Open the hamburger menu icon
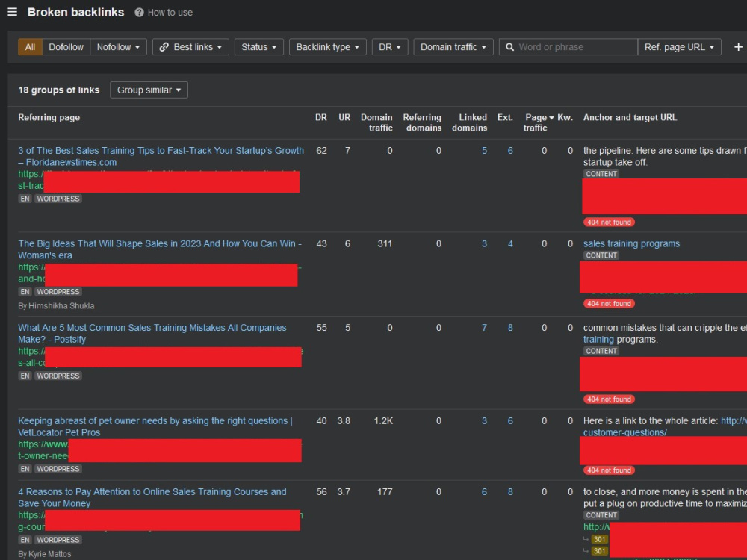747x560 pixels. coord(13,12)
